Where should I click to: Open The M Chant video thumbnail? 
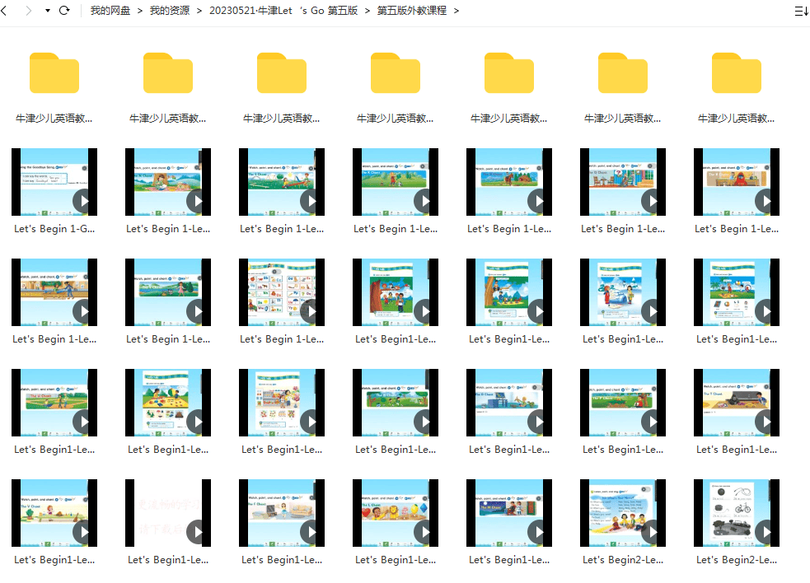pos(509,513)
